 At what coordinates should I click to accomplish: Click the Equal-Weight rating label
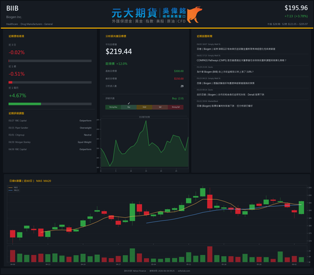point(85,142)
